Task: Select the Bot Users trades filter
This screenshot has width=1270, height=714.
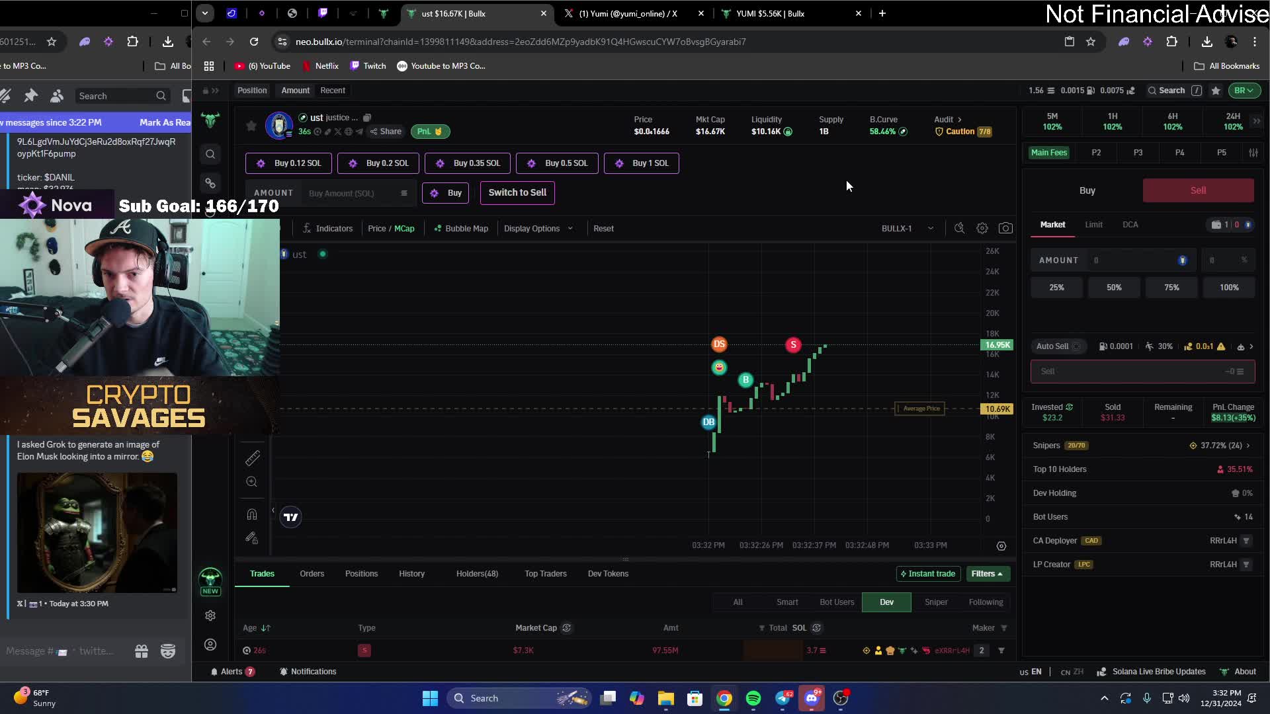Action: (x=837, y=602)
